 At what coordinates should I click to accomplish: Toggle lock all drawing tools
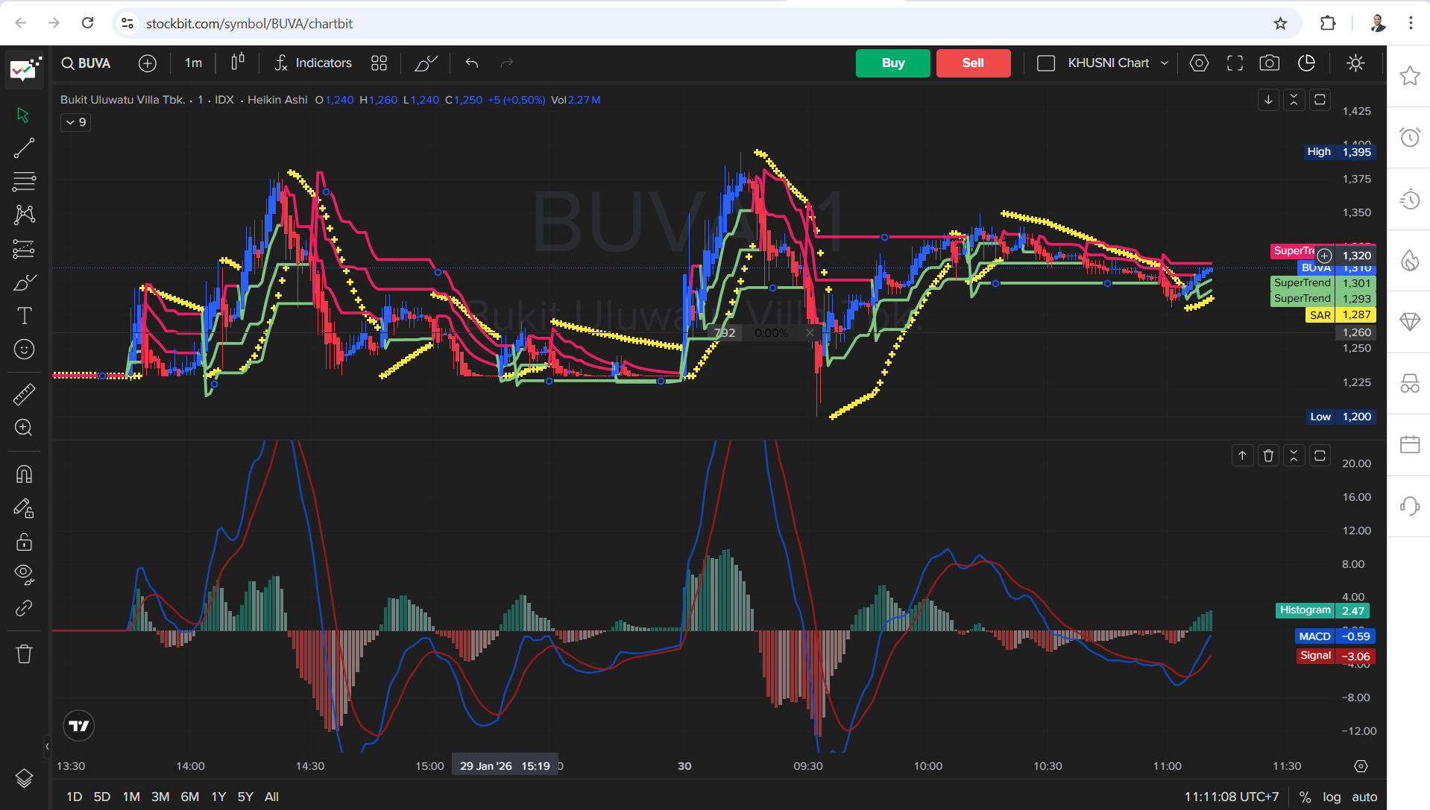(24, 542)
